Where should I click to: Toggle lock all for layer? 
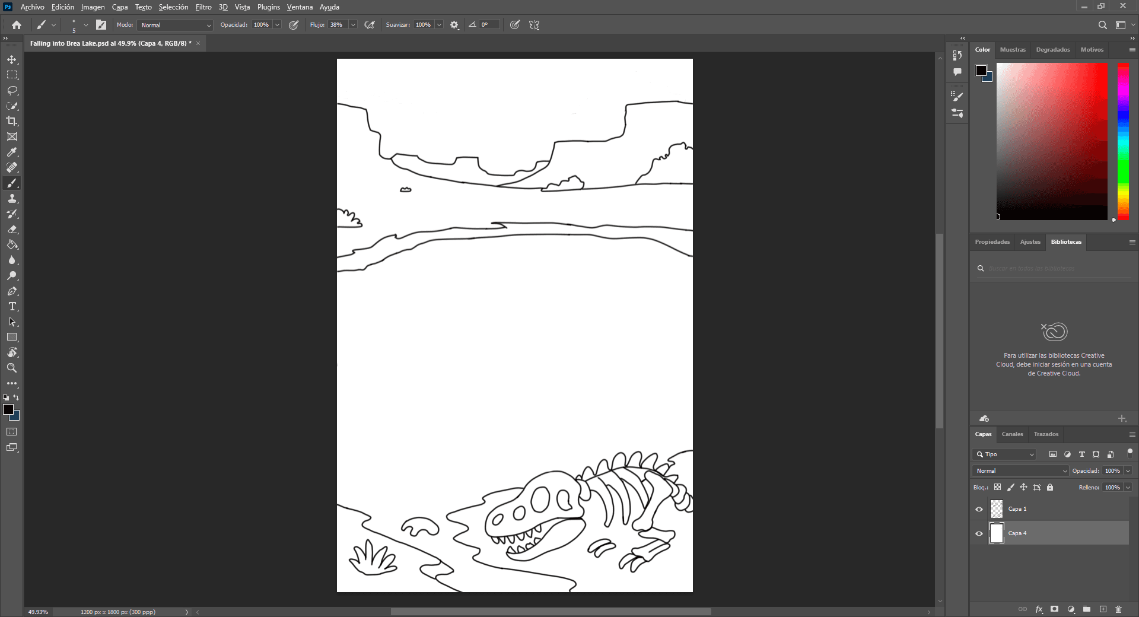click(x=1050, y=488)
